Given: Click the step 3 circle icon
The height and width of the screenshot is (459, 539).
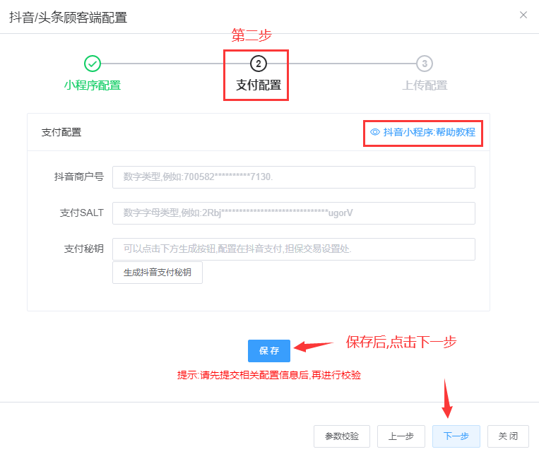Looking at the screenshot, I should pos(425,64).
